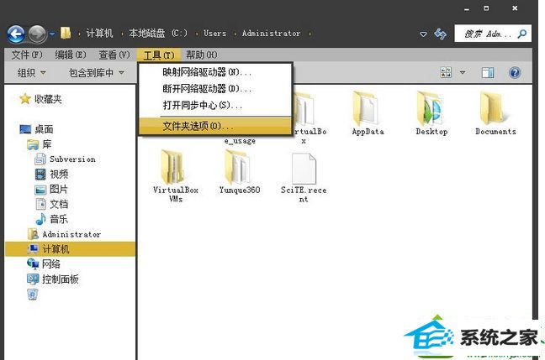Select Administrator in the address breadcrumb
The width and height of the screenshot is (545, 360).
(271, 34)
